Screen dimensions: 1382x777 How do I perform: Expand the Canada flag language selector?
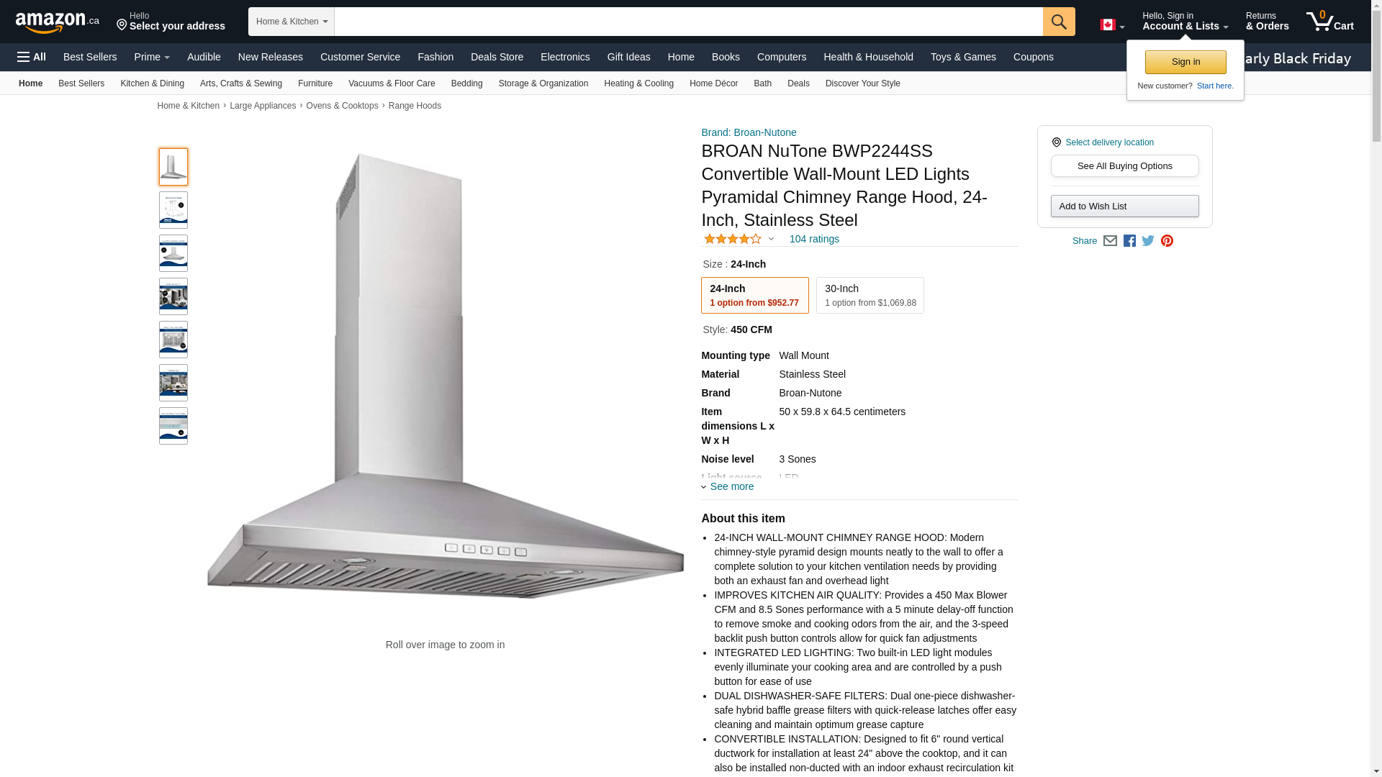tap(1111, 25)
